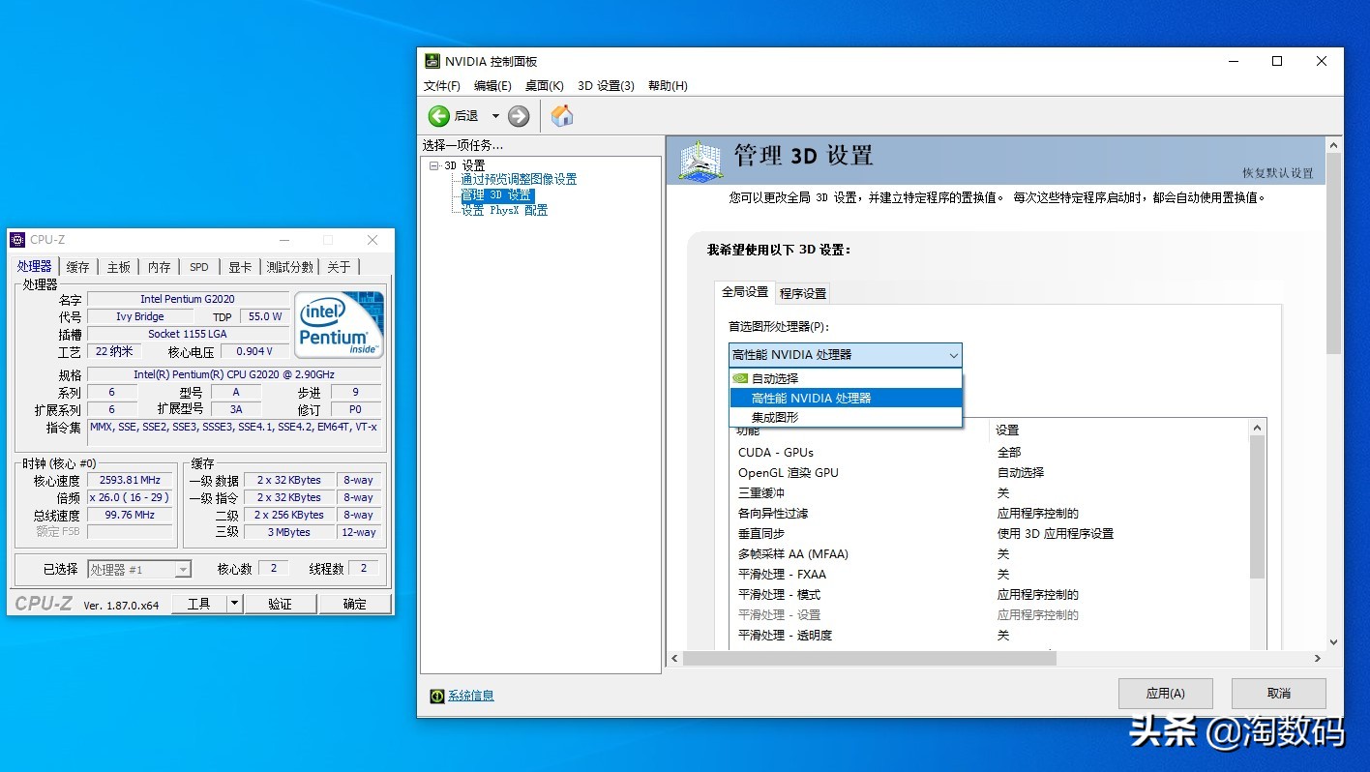Enable 平滑处理 - FXAA
This screenshot has width=1370, height=772.
[x=1002, y=574]
